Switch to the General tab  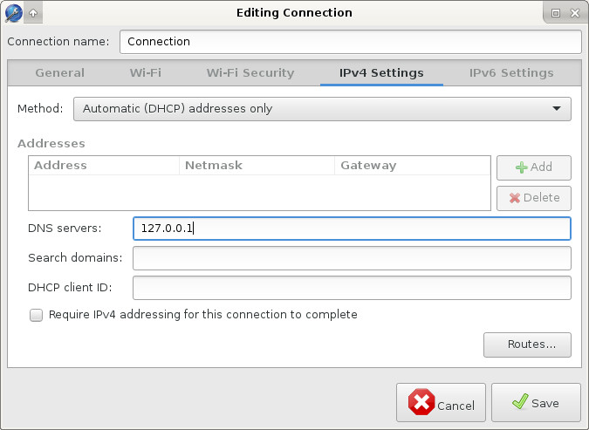click(59, 73)
